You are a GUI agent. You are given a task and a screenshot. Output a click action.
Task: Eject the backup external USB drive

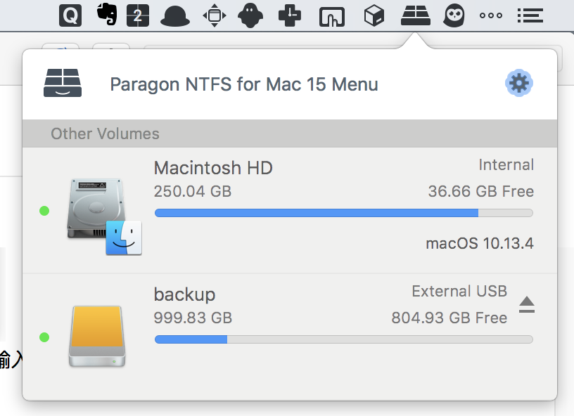pyautogui.click(x=527, y=304)
